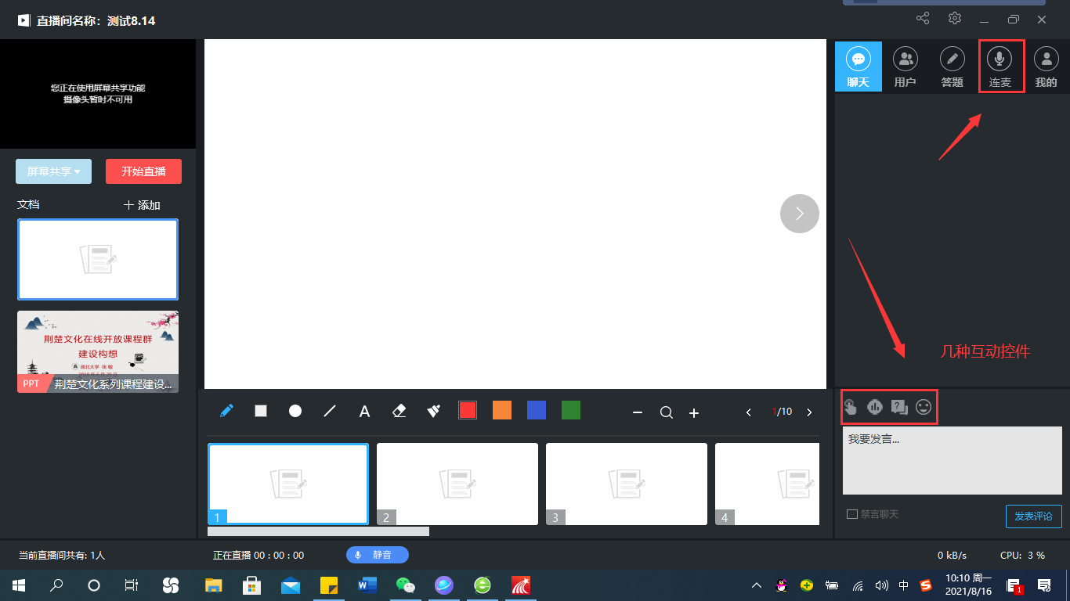Screen dimensions: 1070x601
Task: Select page 1 thumbnail in filmstrip
Action: (x=288, y=484)
